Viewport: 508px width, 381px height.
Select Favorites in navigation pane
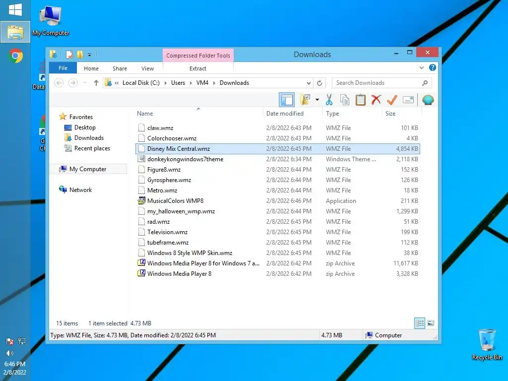click(81, 117)
